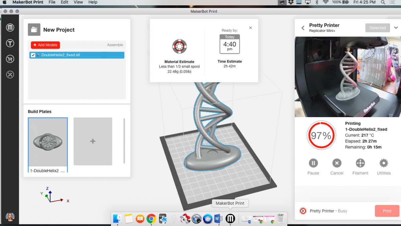Open iBooks from the Dock

tap(140, 218)
